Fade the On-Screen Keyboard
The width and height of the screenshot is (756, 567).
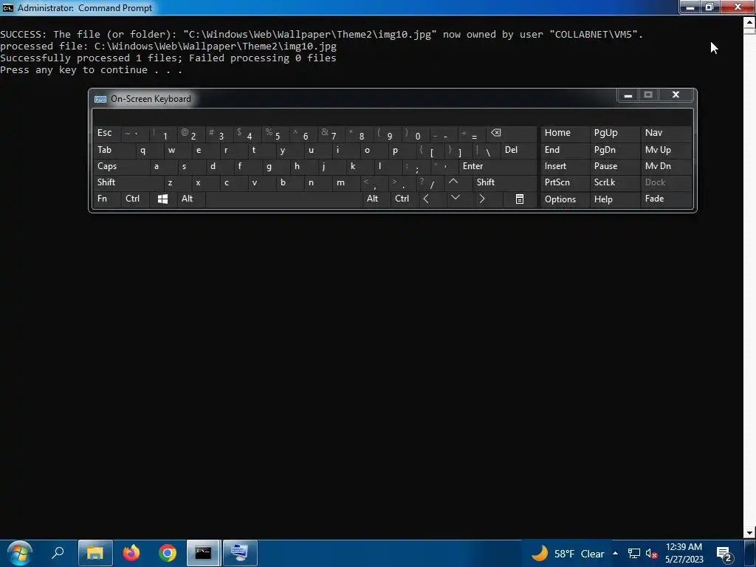coord(666,199)
